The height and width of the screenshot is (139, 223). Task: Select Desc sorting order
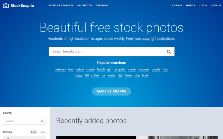pyautogui.click(x=33, y=132)
